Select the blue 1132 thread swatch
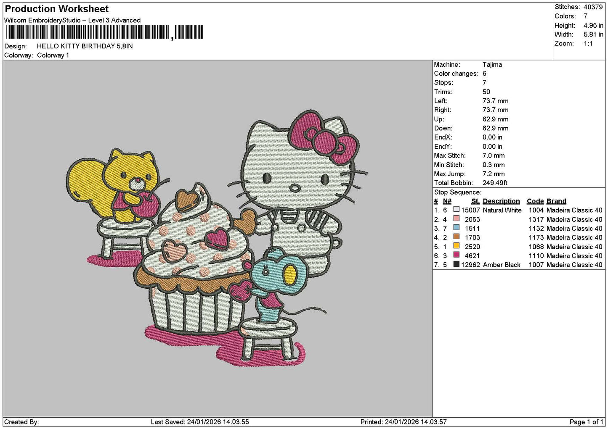608x429 pixels. (x=456, y=227)
